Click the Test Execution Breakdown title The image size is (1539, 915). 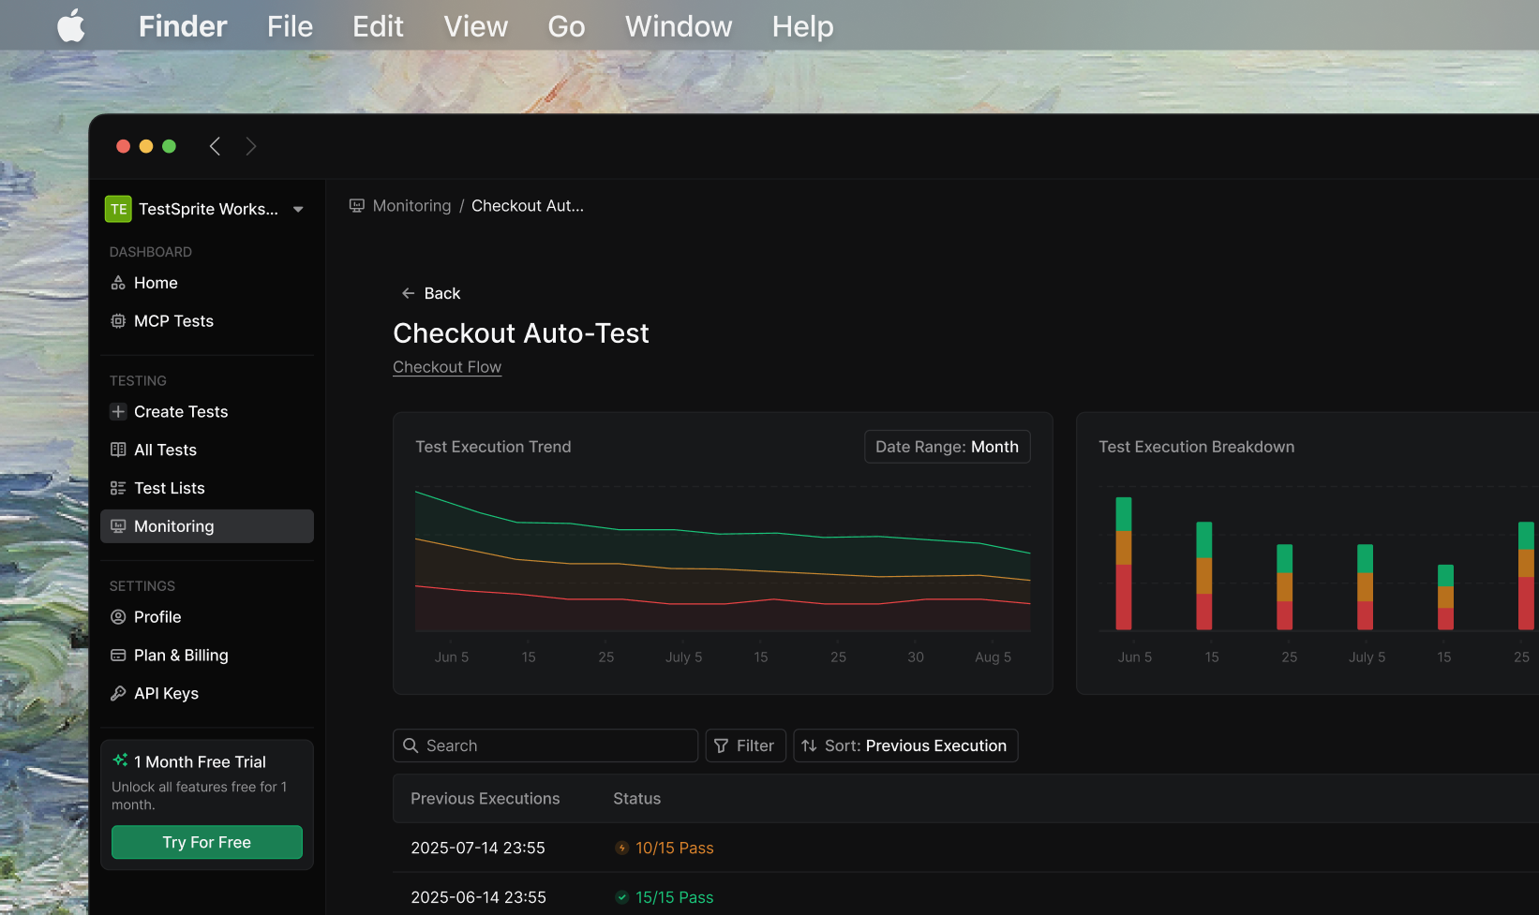1197,447
